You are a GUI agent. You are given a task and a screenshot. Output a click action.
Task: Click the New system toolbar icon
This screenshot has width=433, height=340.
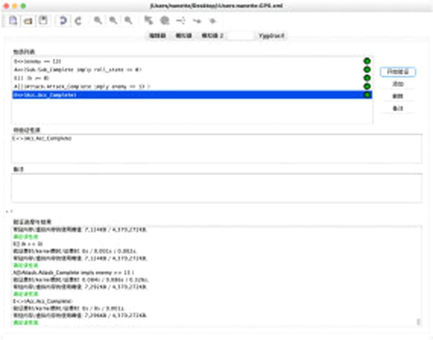(x=13, y=21)
